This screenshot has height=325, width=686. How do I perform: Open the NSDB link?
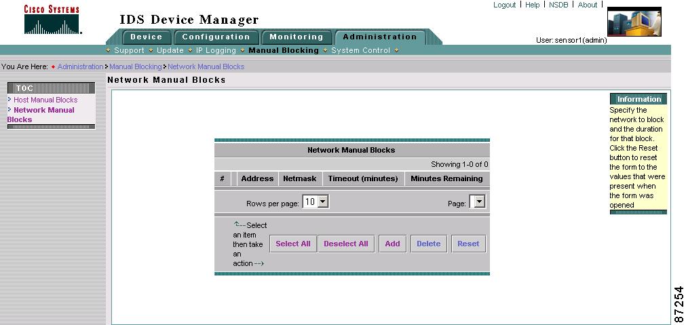click(x=558, y=5)
